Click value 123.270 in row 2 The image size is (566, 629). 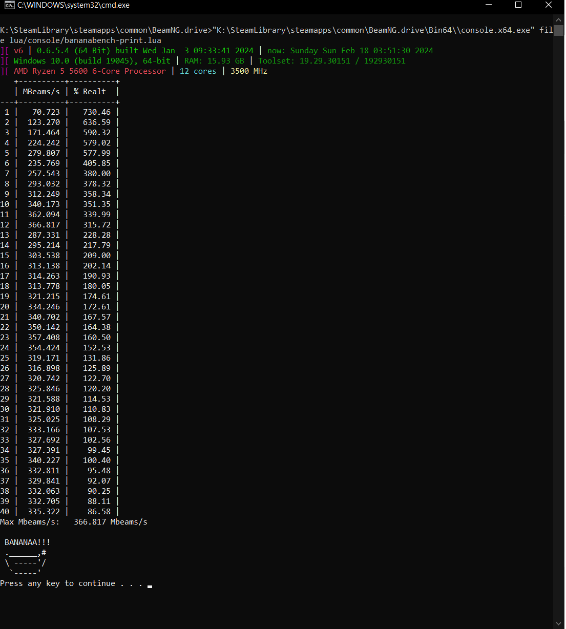pos(44,122)
